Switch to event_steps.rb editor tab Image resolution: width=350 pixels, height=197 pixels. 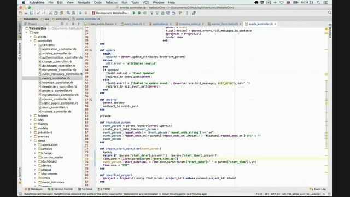pos(133,24)
